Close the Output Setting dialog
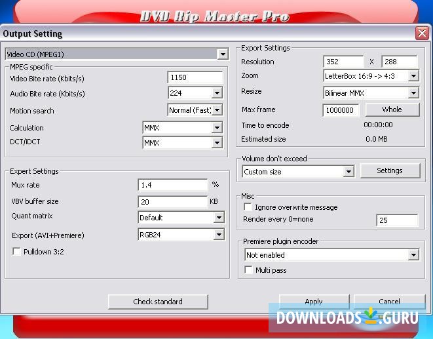The width and height of the screenshot is (433, 339). (422, 33)
